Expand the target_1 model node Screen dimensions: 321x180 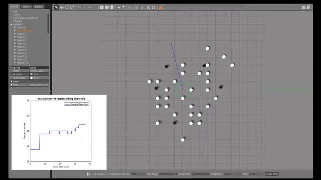click(15, 34)
